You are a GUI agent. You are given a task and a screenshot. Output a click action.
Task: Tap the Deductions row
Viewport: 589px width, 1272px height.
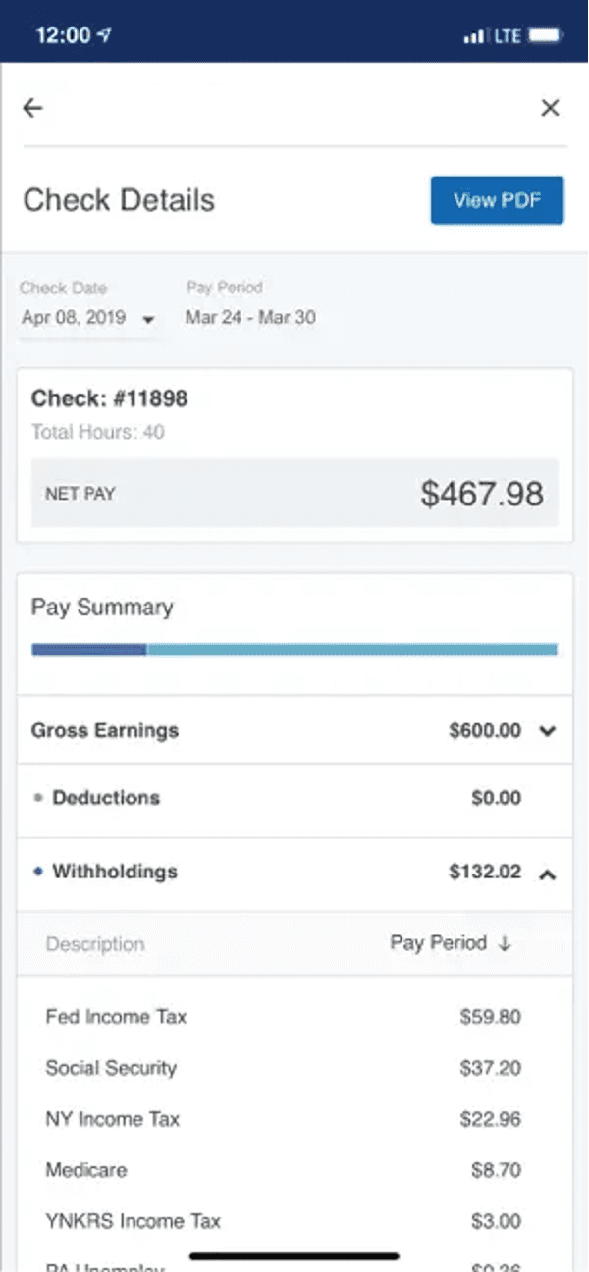click(294, 798)
